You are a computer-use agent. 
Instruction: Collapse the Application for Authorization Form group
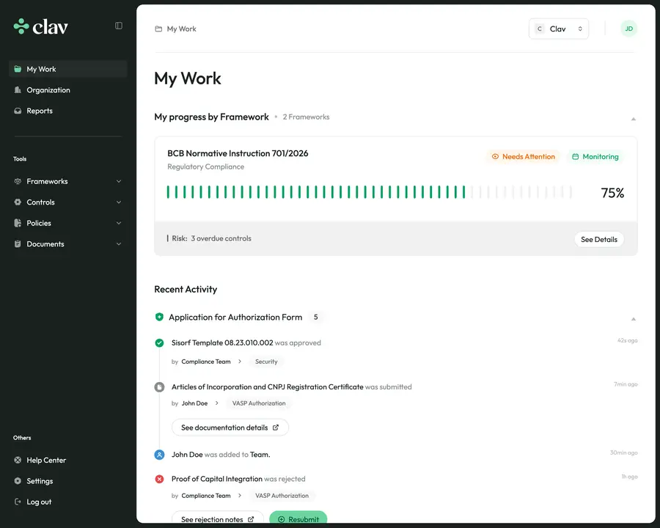point(633,319)
